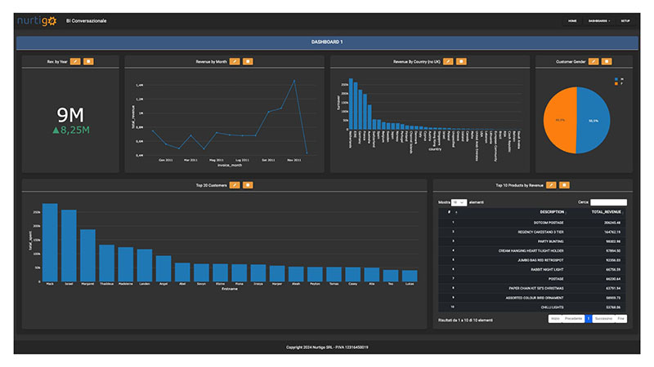
Task: Click Lukas's bar in Top 20 Customers
Action: [410, 276]
